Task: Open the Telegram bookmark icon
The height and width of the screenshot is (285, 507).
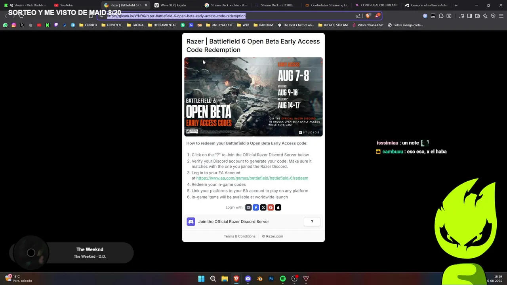Action: pyautogui.click(x=73, y=25)
